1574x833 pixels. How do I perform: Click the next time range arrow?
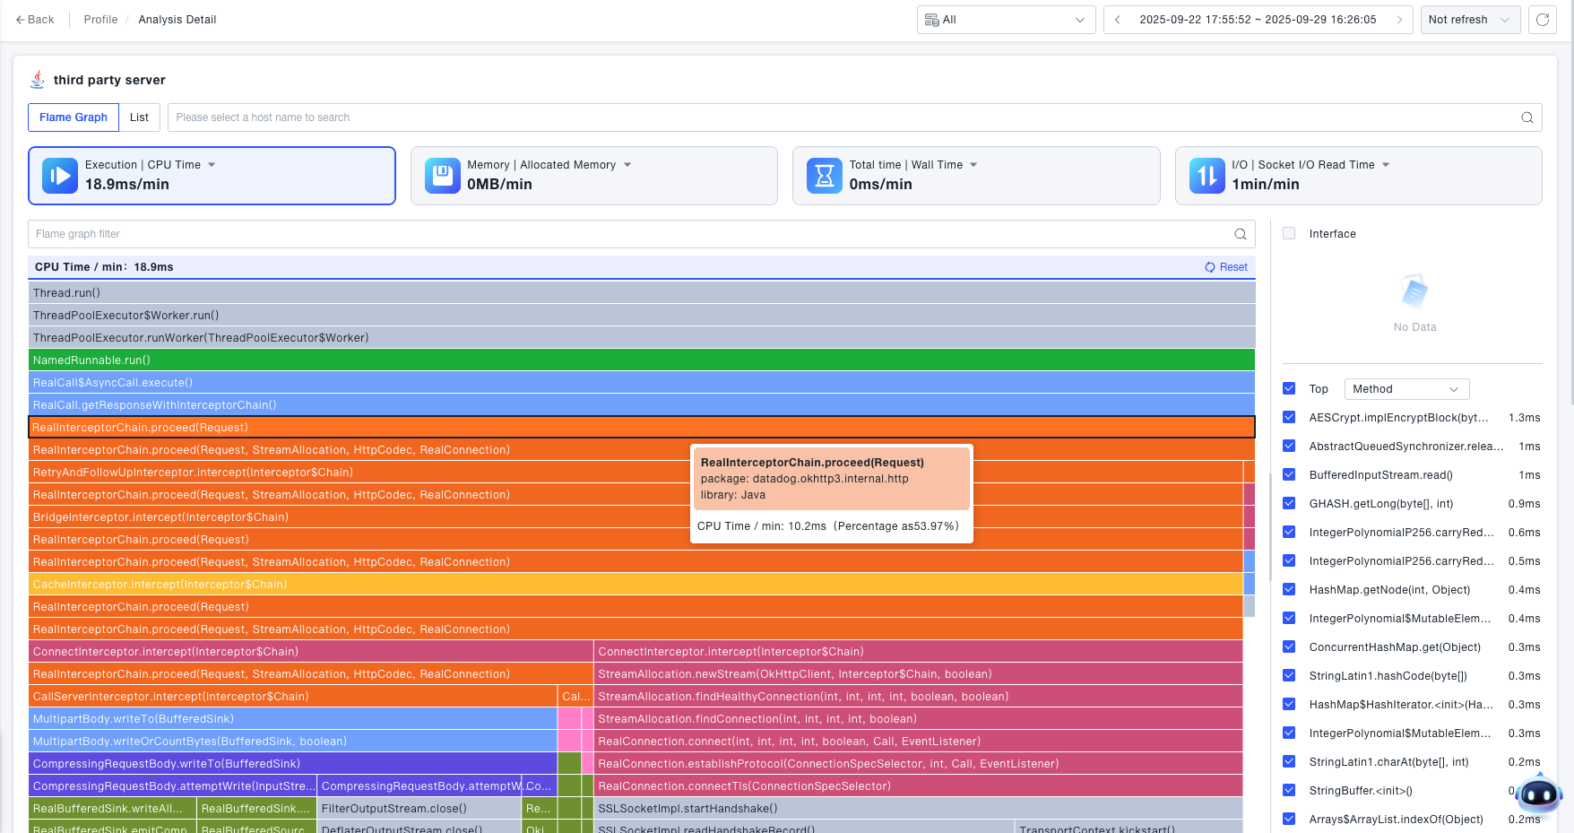pyautogui.click(x=1399, y=20)
